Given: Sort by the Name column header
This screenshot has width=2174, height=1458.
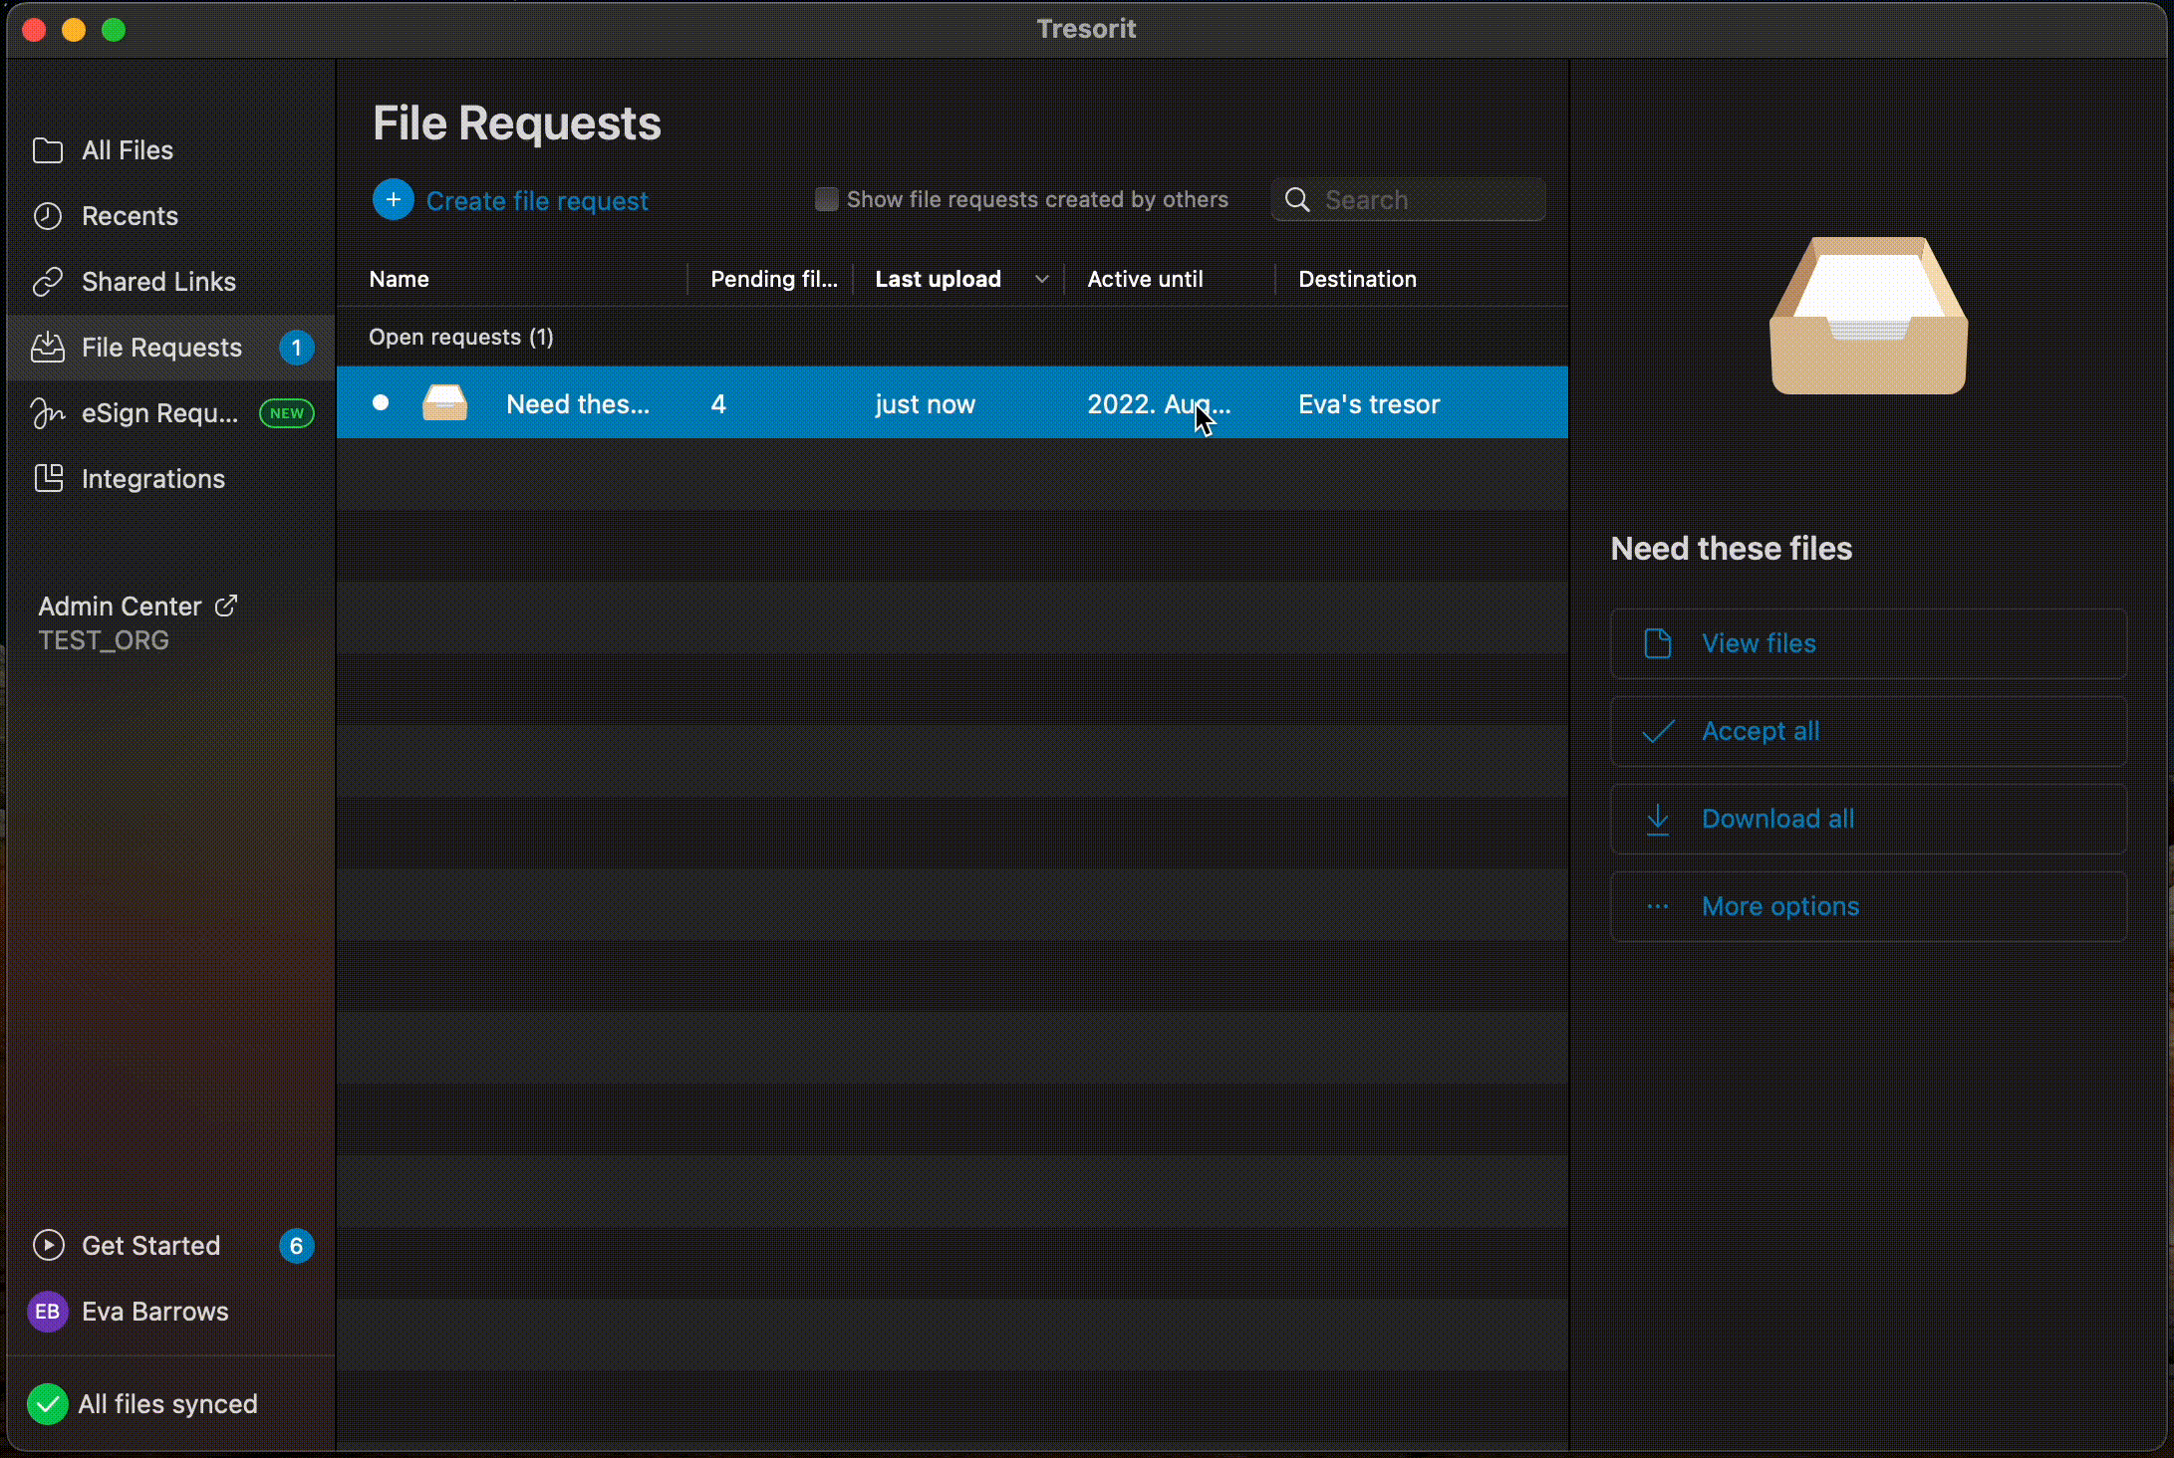Looking at the screenshot, I should pyautogui.click(x=399, y=279).
